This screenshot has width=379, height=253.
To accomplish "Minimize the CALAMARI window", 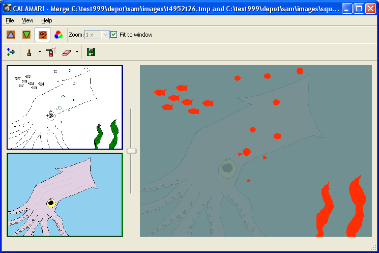I will point(347,9).
